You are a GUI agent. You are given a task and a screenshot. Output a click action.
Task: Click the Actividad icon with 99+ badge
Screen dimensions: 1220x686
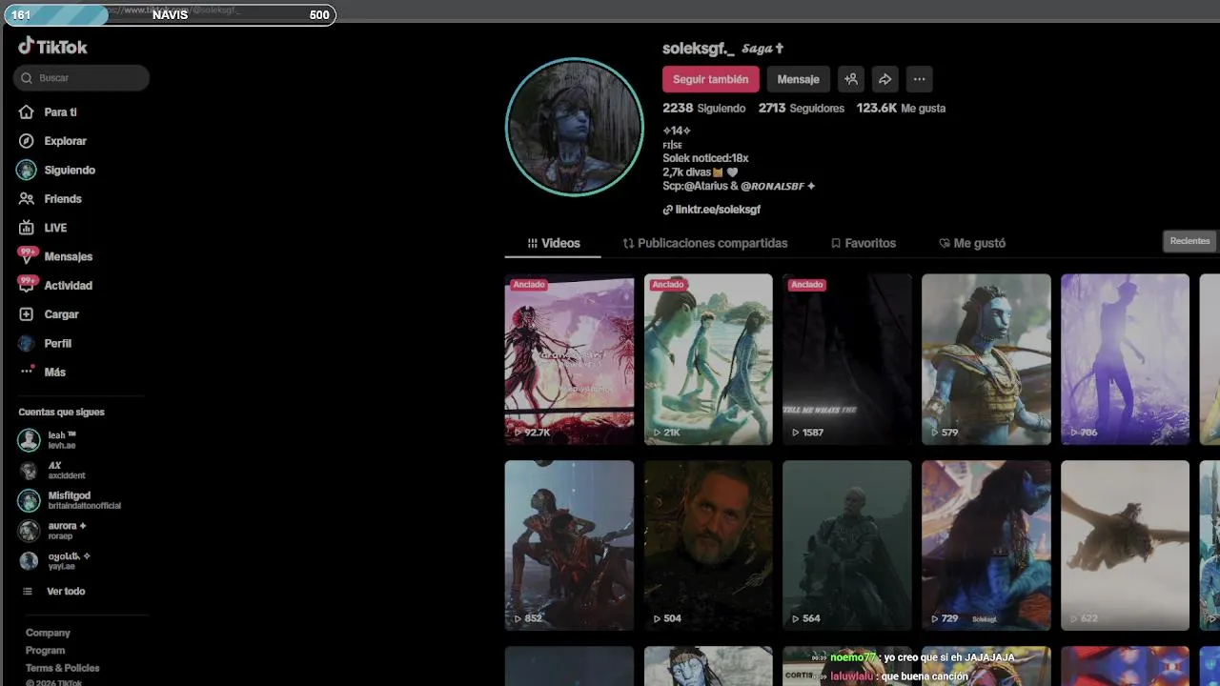click(27, 285)
